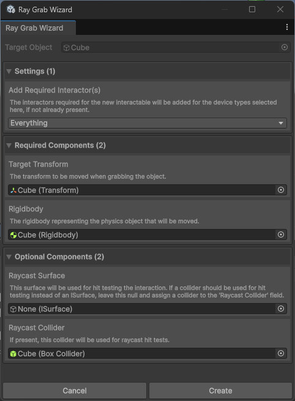This screenshot has height=401, width=295.
Task: Click the Transform axes icon
Action: point(13,190)
